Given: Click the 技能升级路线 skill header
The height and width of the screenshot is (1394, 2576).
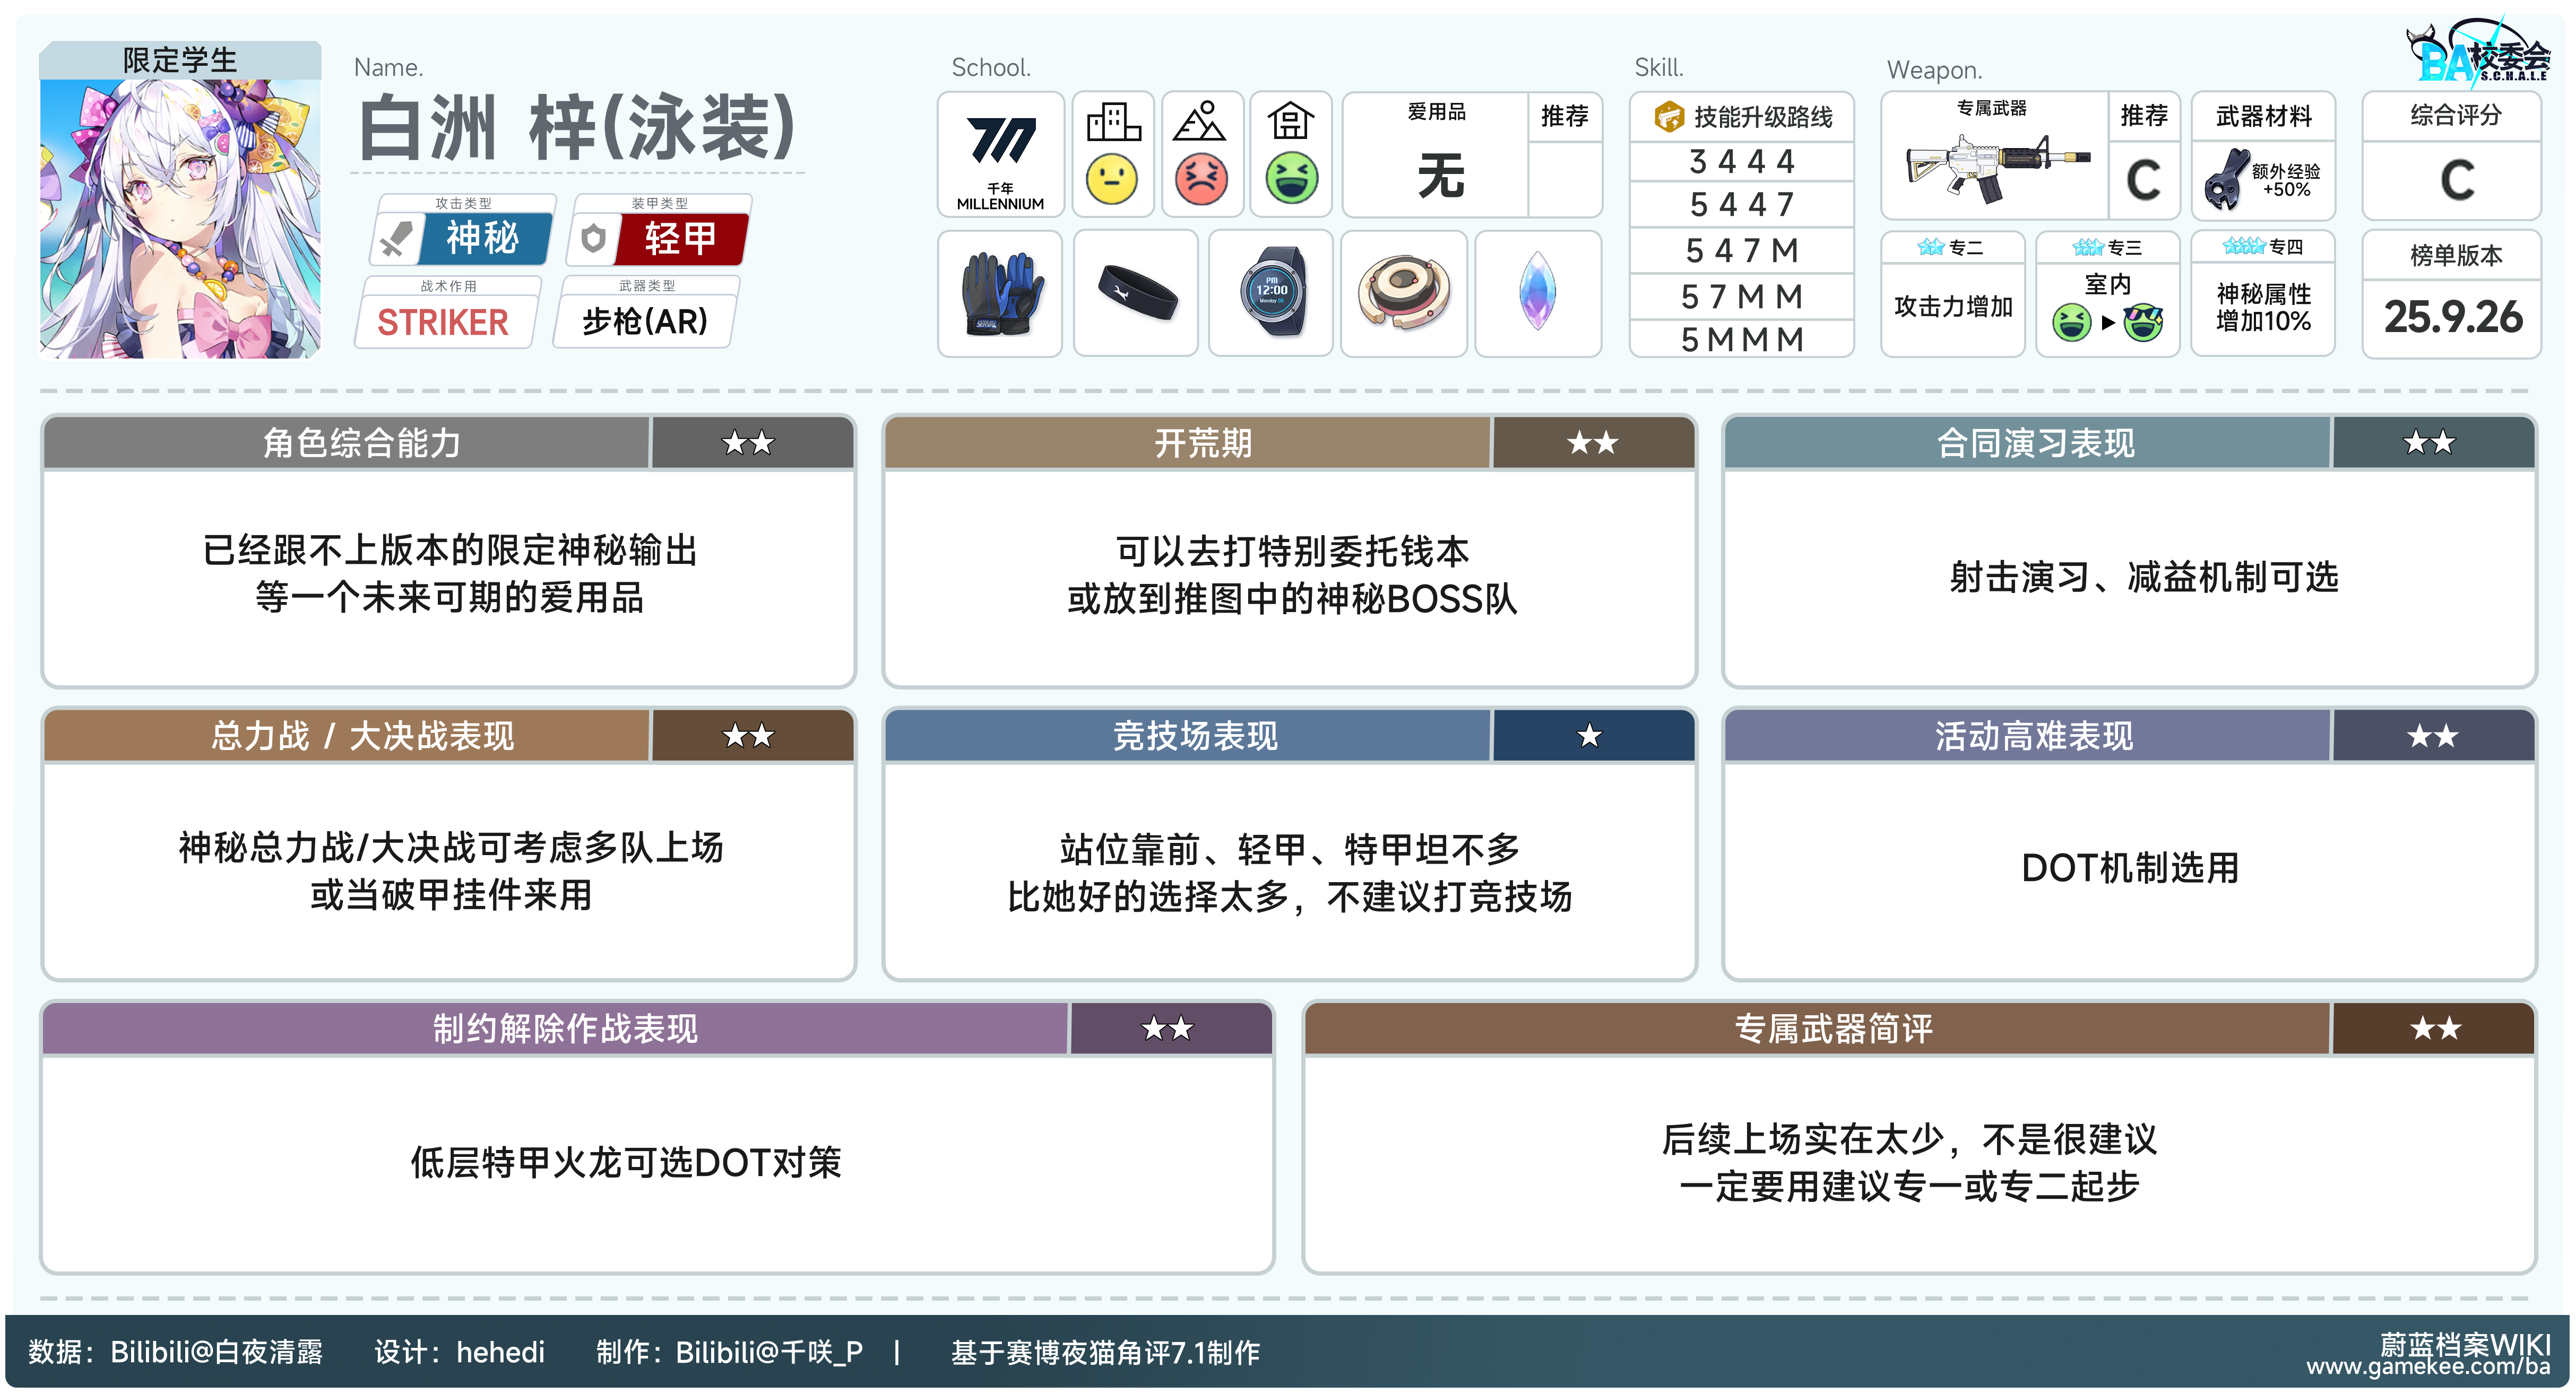Looking at the screenshot, I should 1742,117.
